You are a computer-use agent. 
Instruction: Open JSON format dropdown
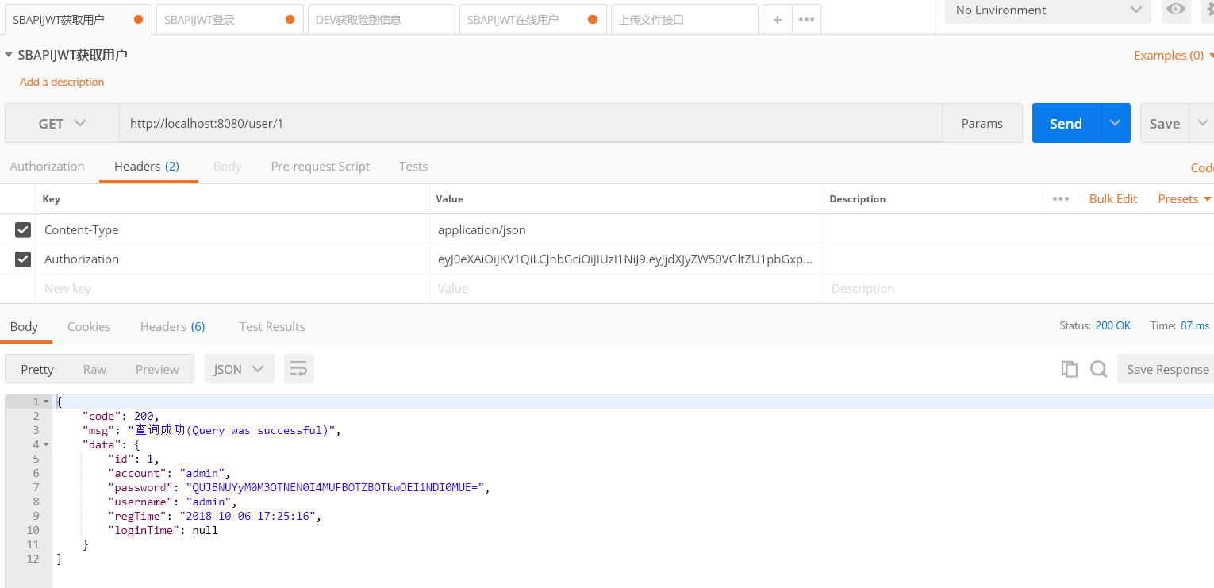[240, 369]
